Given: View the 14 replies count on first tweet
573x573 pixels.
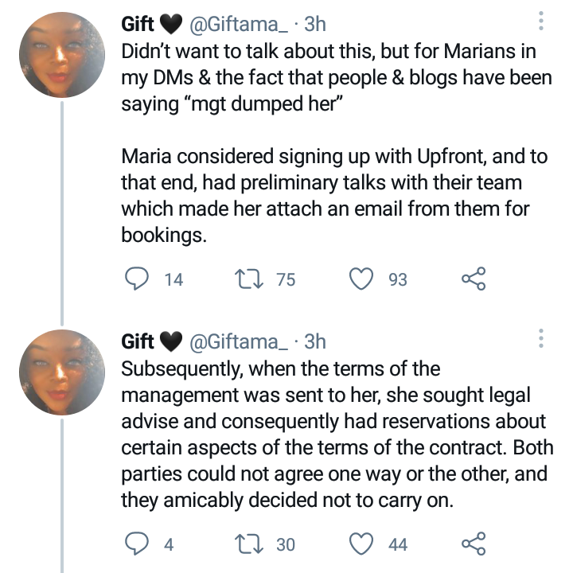Looking at the screenshot, I should pyautogui.click(x=173, y=279).
